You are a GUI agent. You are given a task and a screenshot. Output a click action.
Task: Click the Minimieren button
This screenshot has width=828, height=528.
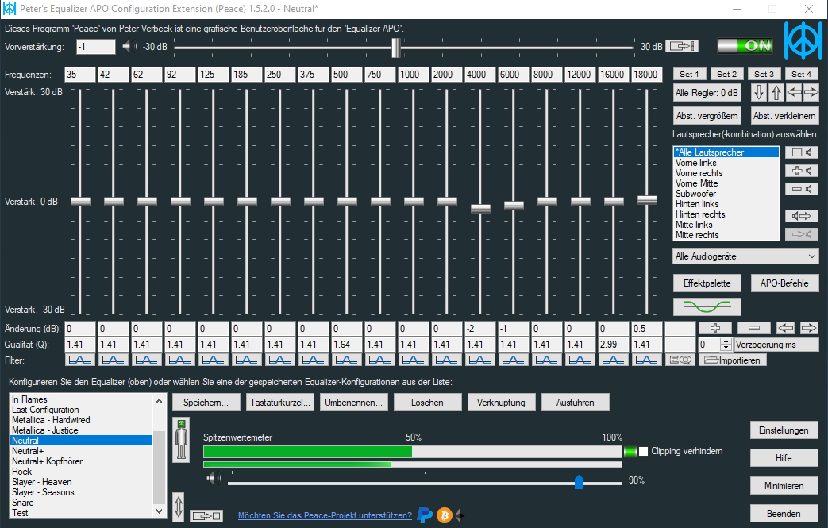784,486
